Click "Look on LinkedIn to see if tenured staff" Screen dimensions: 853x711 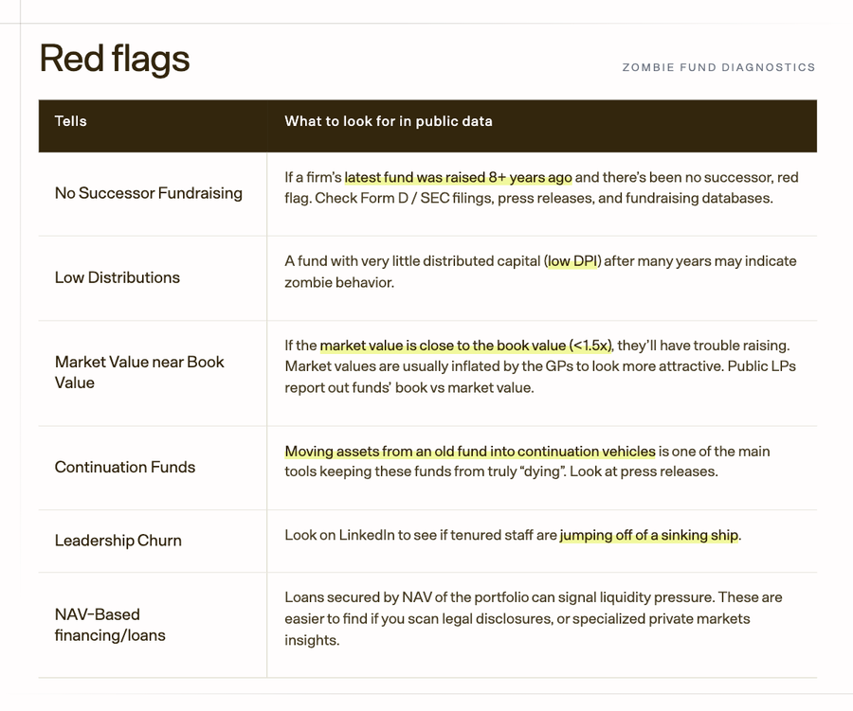(x=421, y=535)
